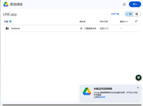Click the Google Drive logo
This screenshot has width=143, height=106.
click(x=6, y=4)
